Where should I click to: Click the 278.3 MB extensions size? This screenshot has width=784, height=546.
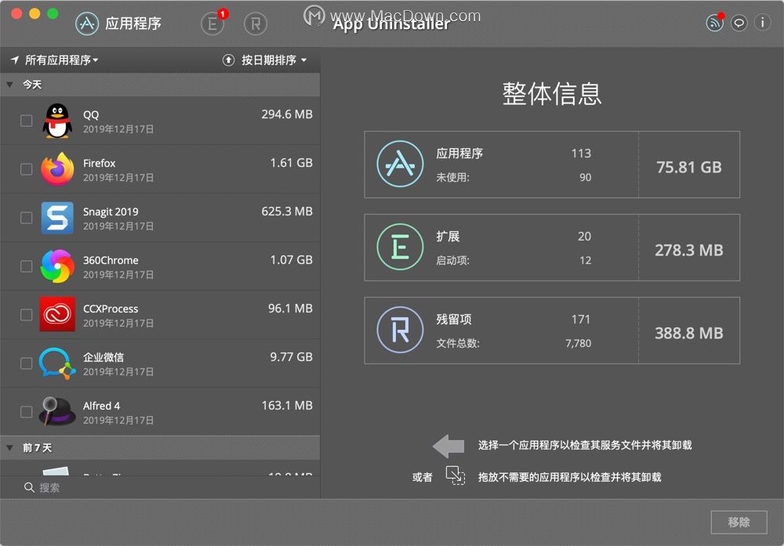(688, 250)
